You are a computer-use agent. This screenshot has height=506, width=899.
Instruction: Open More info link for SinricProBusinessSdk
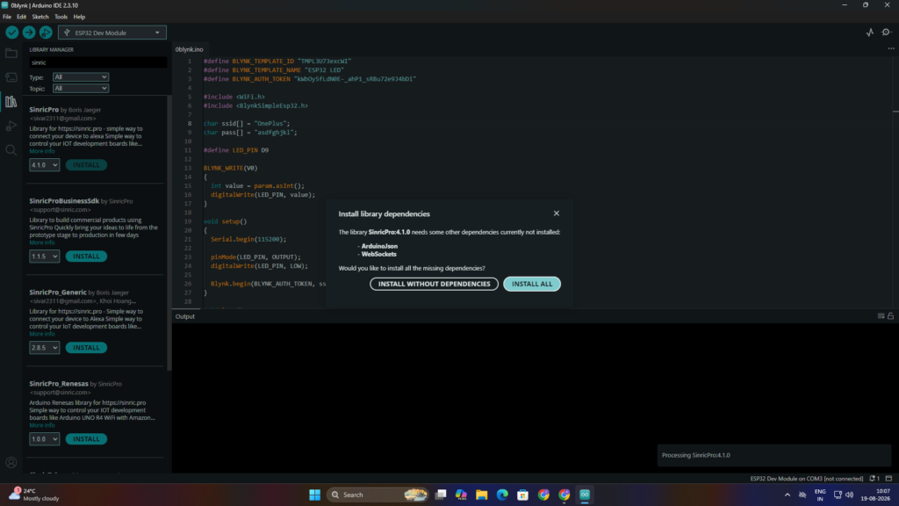[42, 242]
